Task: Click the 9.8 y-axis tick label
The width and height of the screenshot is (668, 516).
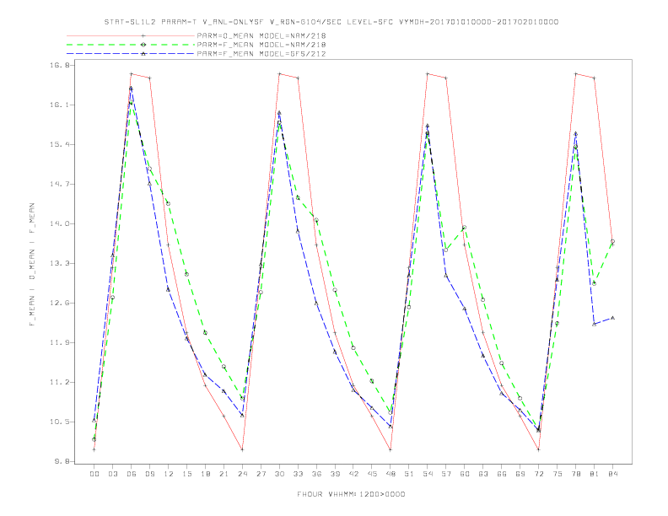Action: pyautogui.click(x=62, y=461)
